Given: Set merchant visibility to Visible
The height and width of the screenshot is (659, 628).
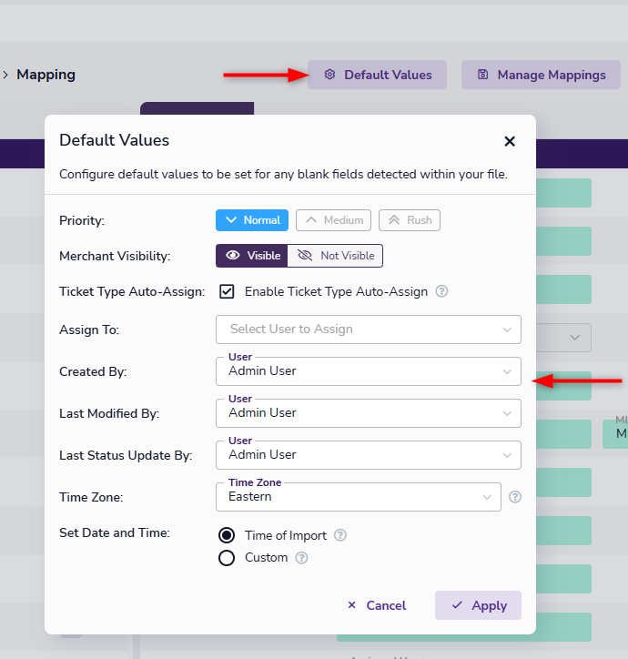Looking at the screenshot, I should (x=252, y=256).
